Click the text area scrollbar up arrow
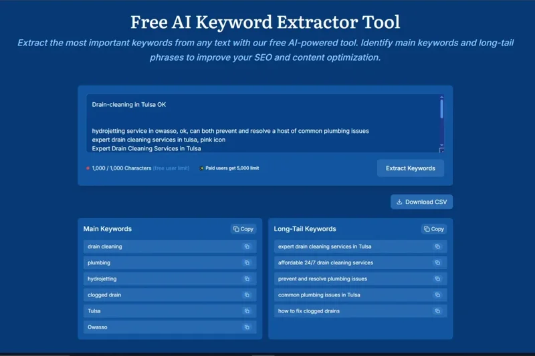535x356 pixels. point(441,98)
